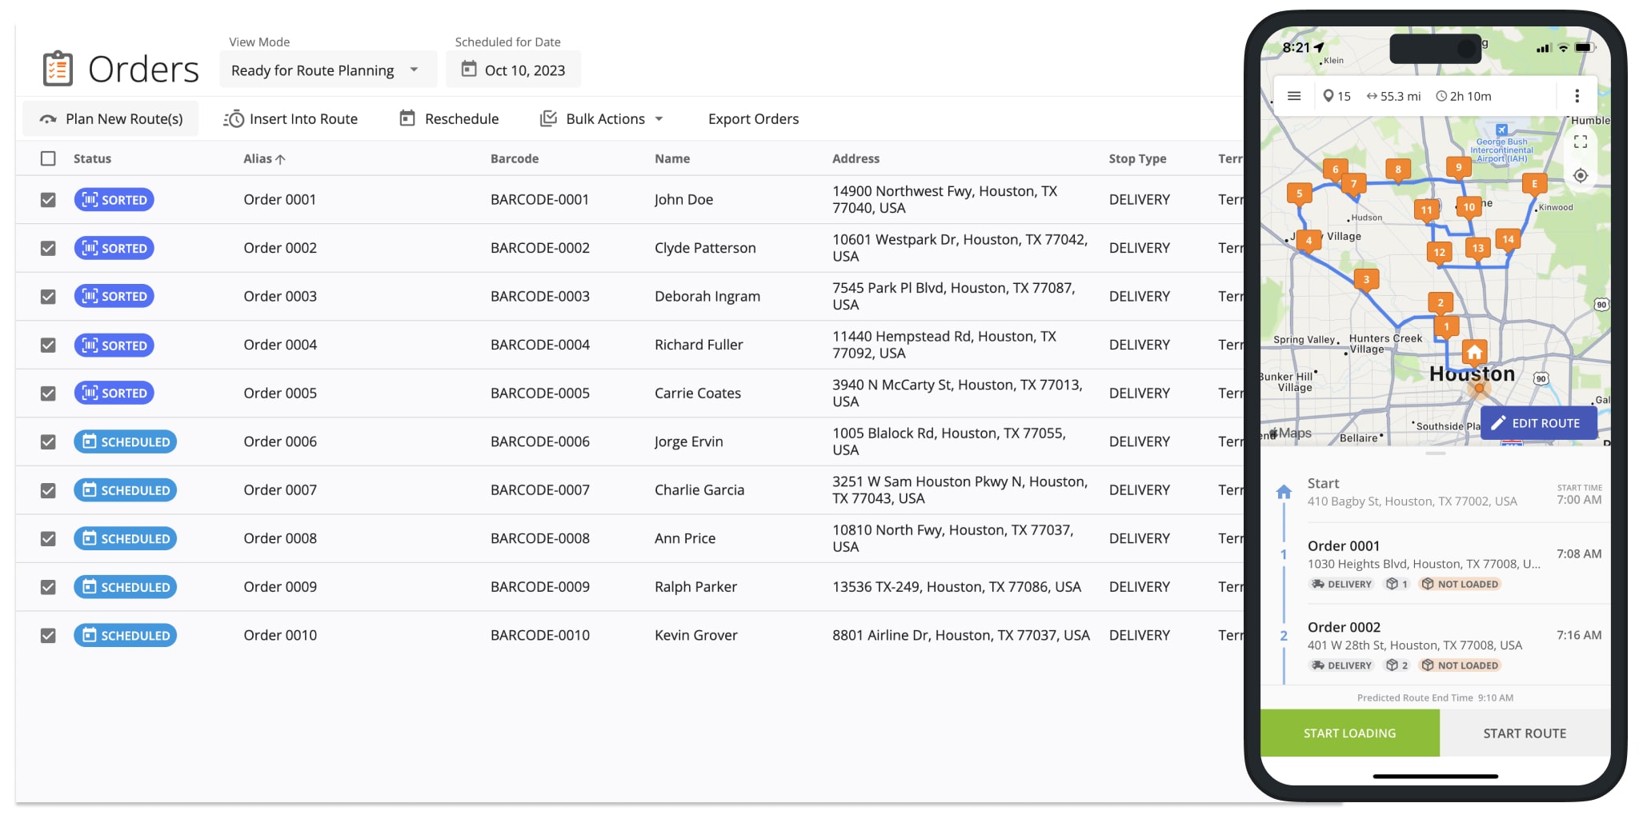Click the SCHEDULED badge for Order 0007
This screenshot has height=819, width=1639.
click(125, 490)
